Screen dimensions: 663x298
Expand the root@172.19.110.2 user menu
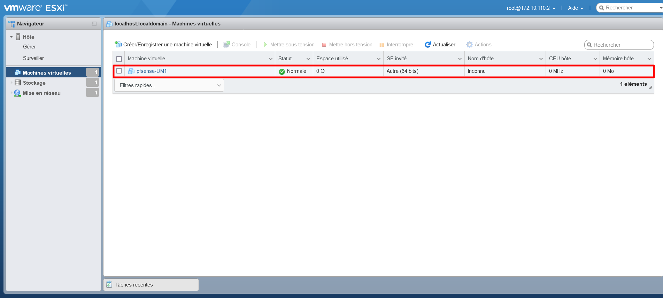[531, 8]
